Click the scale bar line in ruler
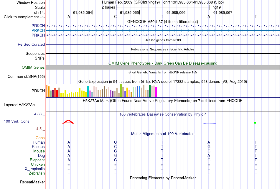Screen dimensions: 280x189 [163, 7]
